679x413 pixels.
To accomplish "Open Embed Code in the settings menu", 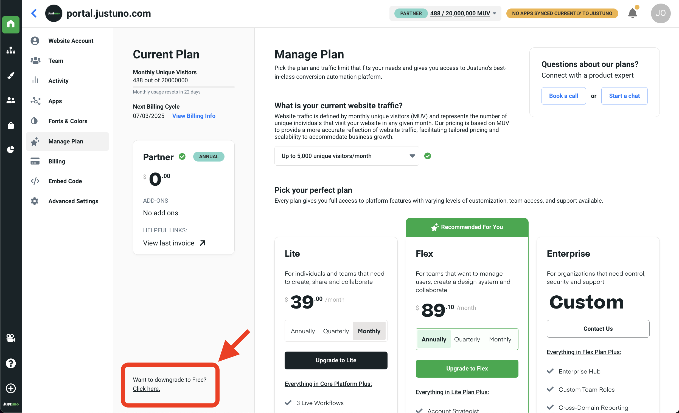I will (65, 181).
